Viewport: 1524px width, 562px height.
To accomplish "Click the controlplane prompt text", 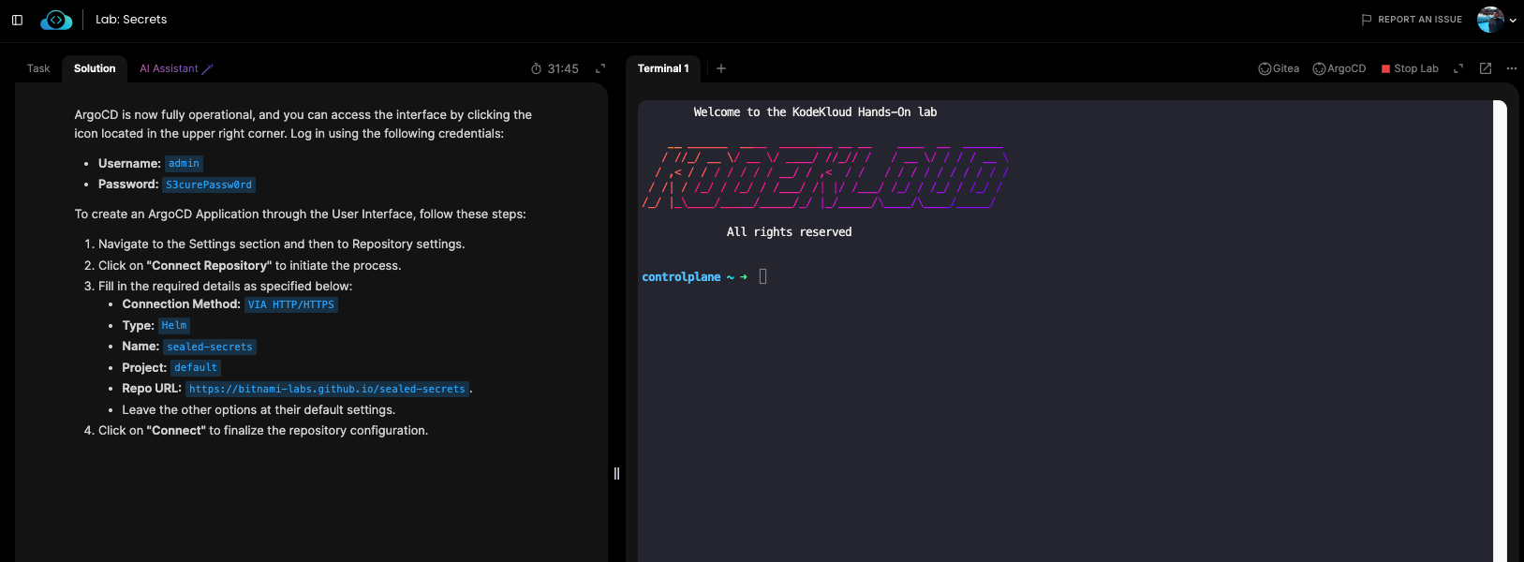I will click(x=681, y=277).
